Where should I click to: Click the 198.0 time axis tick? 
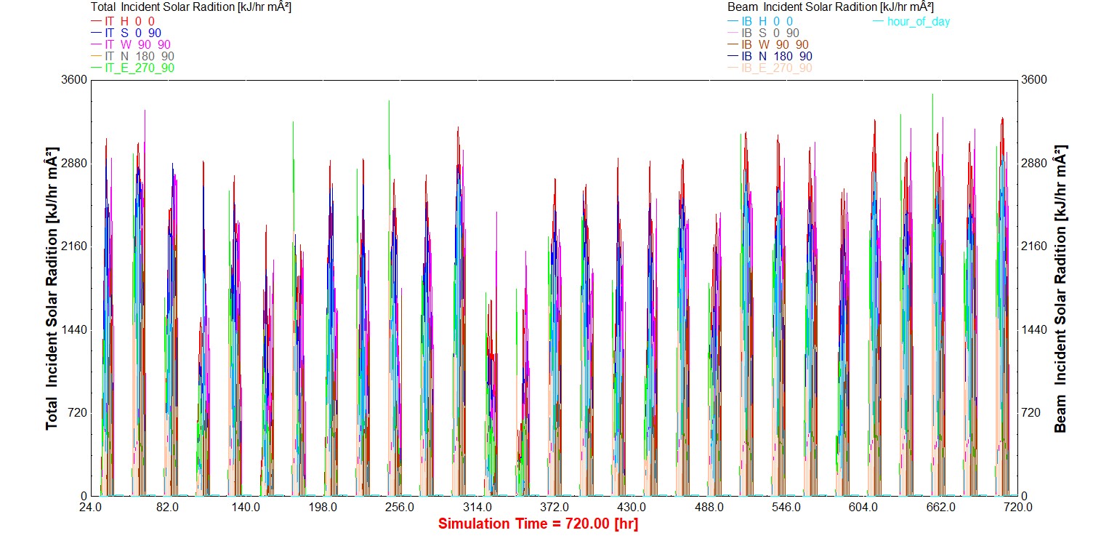322,508
